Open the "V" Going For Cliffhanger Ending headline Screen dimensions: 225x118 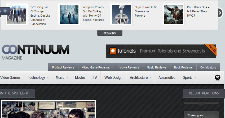pyautogui.click(x=40, y=16)
